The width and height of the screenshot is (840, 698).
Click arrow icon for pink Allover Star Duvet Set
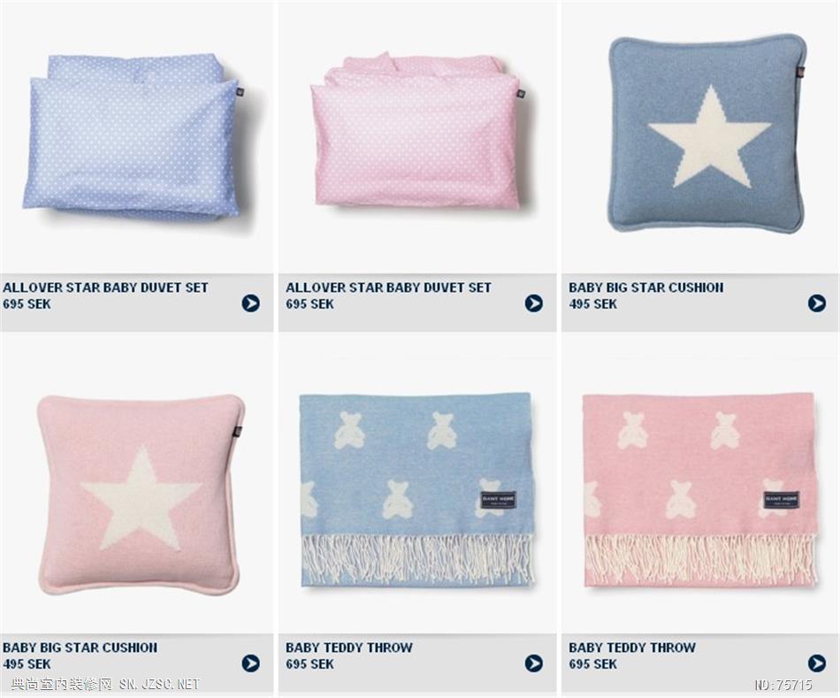(533, 303)
